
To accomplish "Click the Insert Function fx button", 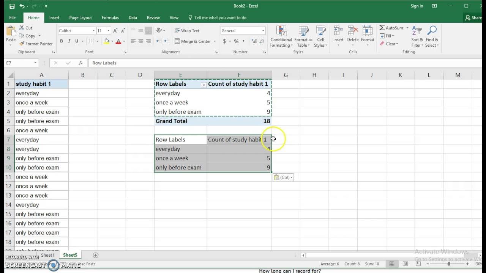I will (80, 63).
